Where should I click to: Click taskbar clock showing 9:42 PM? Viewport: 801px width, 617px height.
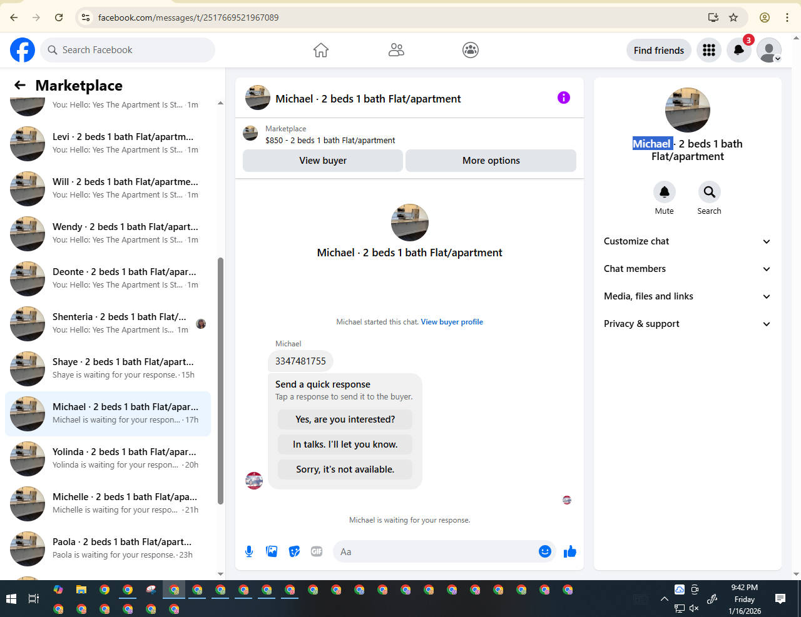(745, 599)
